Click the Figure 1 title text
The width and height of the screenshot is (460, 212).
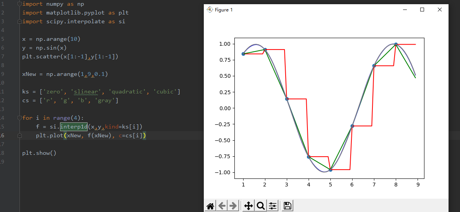point(224,10)
